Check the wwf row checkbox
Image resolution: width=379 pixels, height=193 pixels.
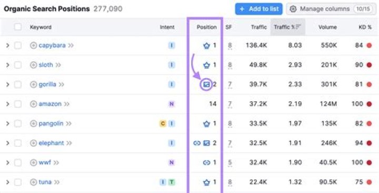point(18,163)
